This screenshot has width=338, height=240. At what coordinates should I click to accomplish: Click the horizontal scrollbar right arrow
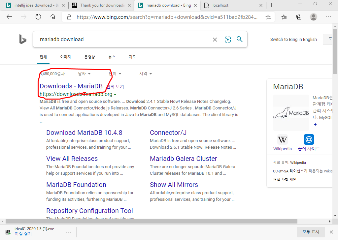[330, 221]
